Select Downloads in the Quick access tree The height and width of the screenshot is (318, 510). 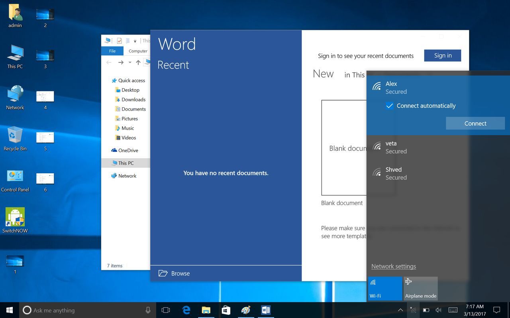tap(133, 99)
